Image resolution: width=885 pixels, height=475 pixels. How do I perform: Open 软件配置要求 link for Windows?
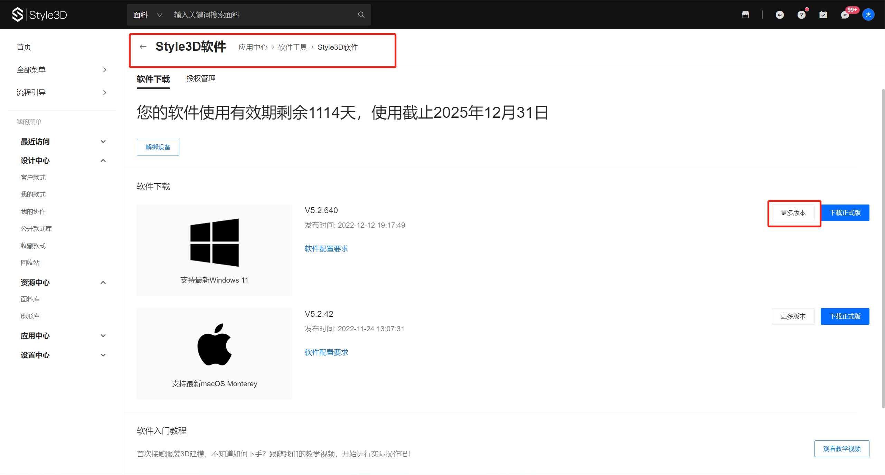tap(327, 249)
